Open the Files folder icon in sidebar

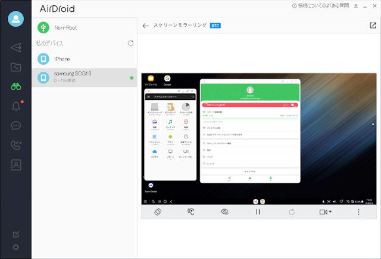click(16, 67)
